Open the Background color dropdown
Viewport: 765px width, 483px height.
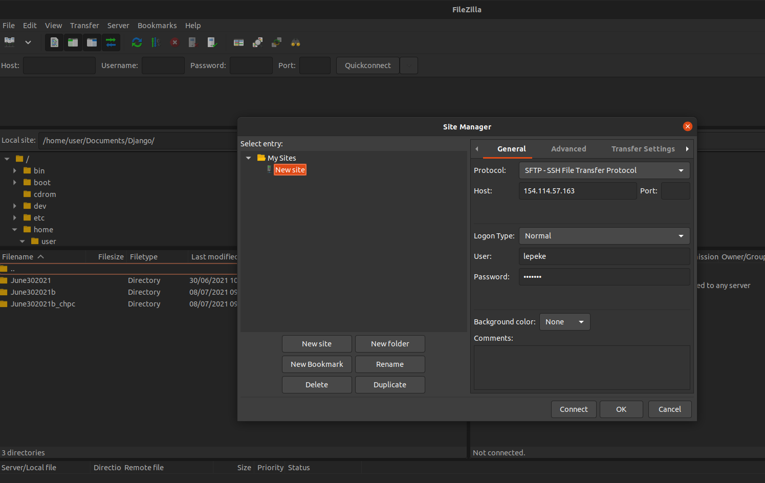[564, 322]
